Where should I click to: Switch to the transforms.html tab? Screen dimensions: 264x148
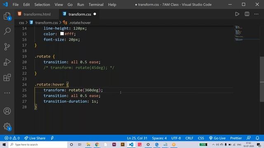tap(37, 14)
